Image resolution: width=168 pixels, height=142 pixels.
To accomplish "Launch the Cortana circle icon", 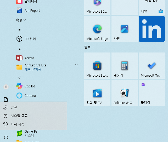I will (19, 96).
